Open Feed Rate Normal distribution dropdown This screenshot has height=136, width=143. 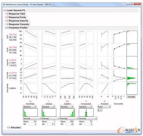coord(32,118)
